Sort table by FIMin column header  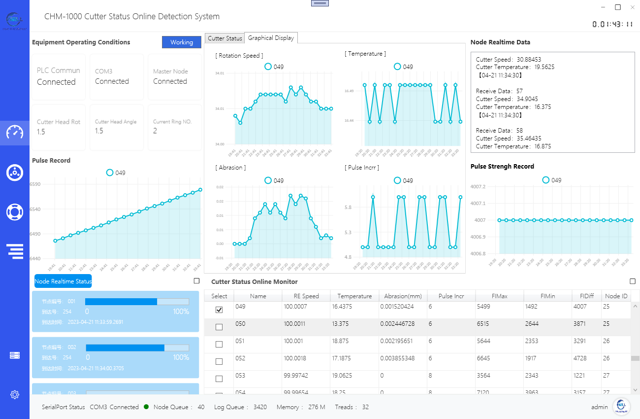(547, 296)
